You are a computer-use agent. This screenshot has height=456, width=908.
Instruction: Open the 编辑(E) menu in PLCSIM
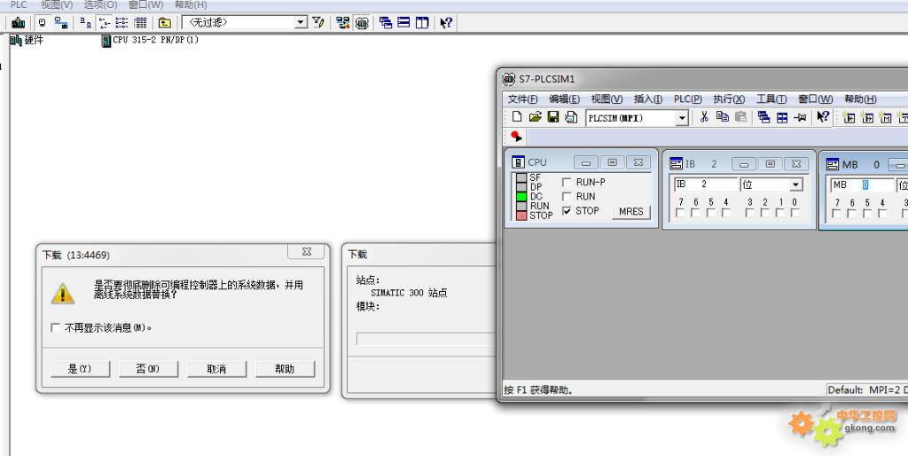(565, 99)
